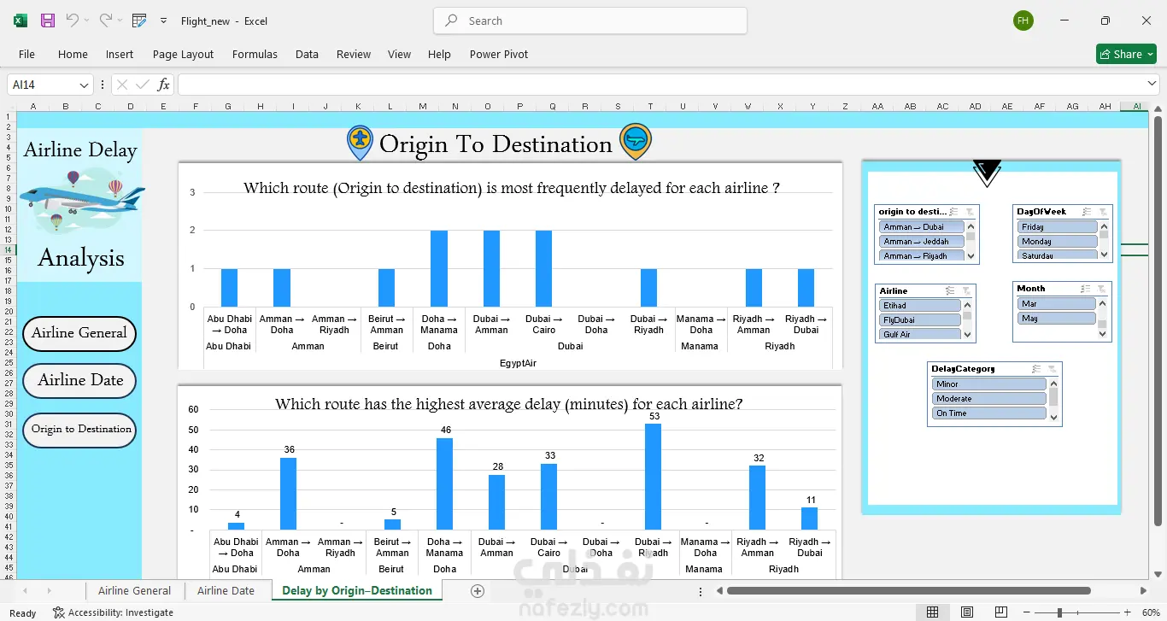
Task: Click the Origin to Destination navigation button
Action: click(x=79, y=429)
